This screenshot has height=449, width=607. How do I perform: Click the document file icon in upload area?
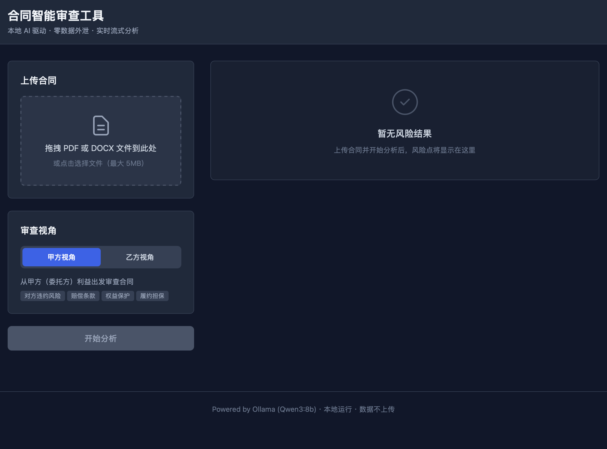101,125
